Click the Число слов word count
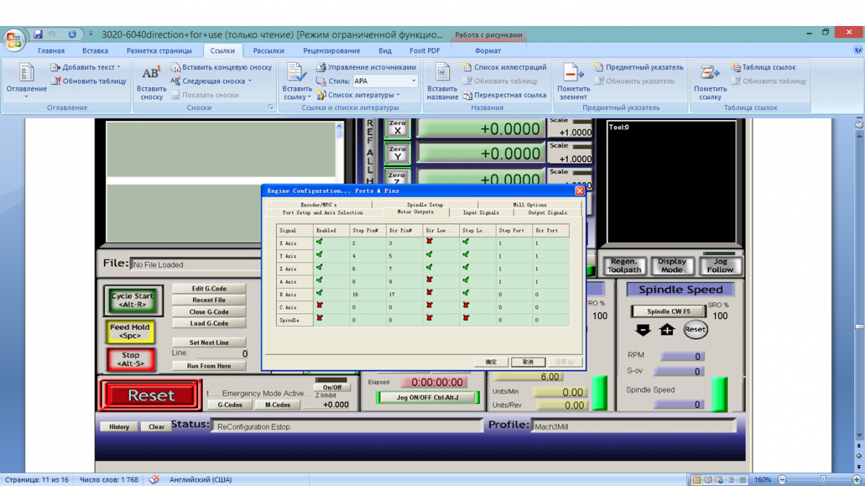The height and width of the screenshot is (486, 865). point(109,480)
